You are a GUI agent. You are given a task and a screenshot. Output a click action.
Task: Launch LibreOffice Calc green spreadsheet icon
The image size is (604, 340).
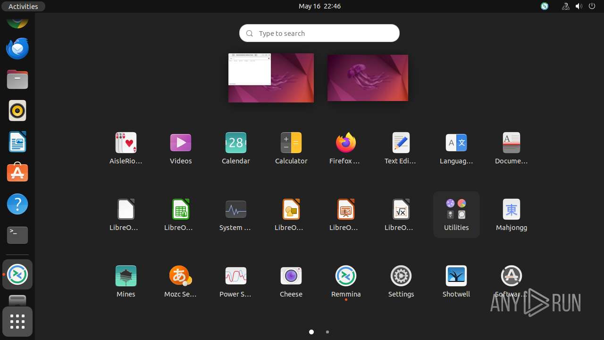[x=181, y=214]
